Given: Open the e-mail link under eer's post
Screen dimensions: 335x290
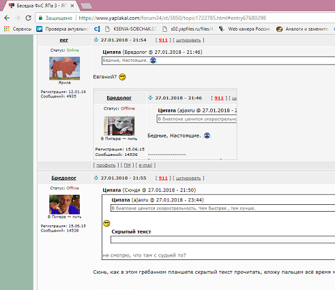Looking at the screenshot, I should click(x=145, y=165).
